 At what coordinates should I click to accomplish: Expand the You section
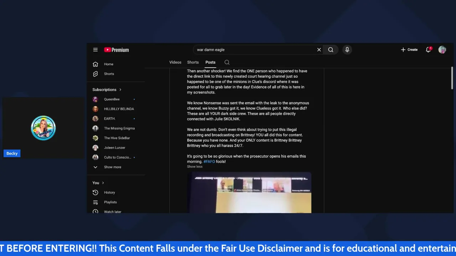(x=98, y=183)
